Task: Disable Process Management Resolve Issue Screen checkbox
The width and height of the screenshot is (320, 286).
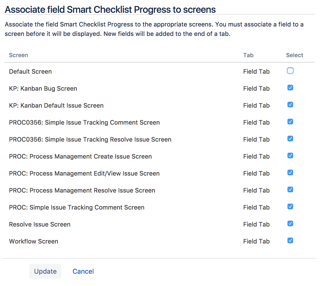Action: 290,190
